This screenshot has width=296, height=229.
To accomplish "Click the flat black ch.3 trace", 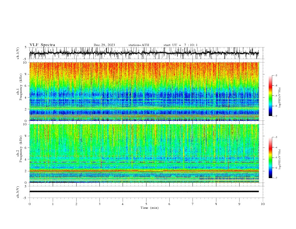I will pyautogui.click(x=144, y=192).
